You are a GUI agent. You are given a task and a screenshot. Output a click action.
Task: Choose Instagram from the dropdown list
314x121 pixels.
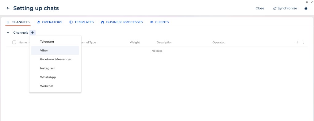[x=55, y=68]
